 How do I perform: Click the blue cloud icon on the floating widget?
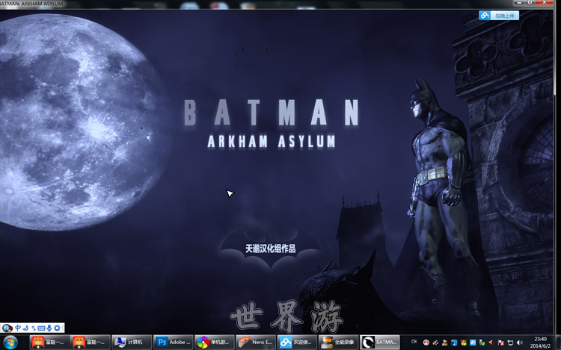pos(485,16)
